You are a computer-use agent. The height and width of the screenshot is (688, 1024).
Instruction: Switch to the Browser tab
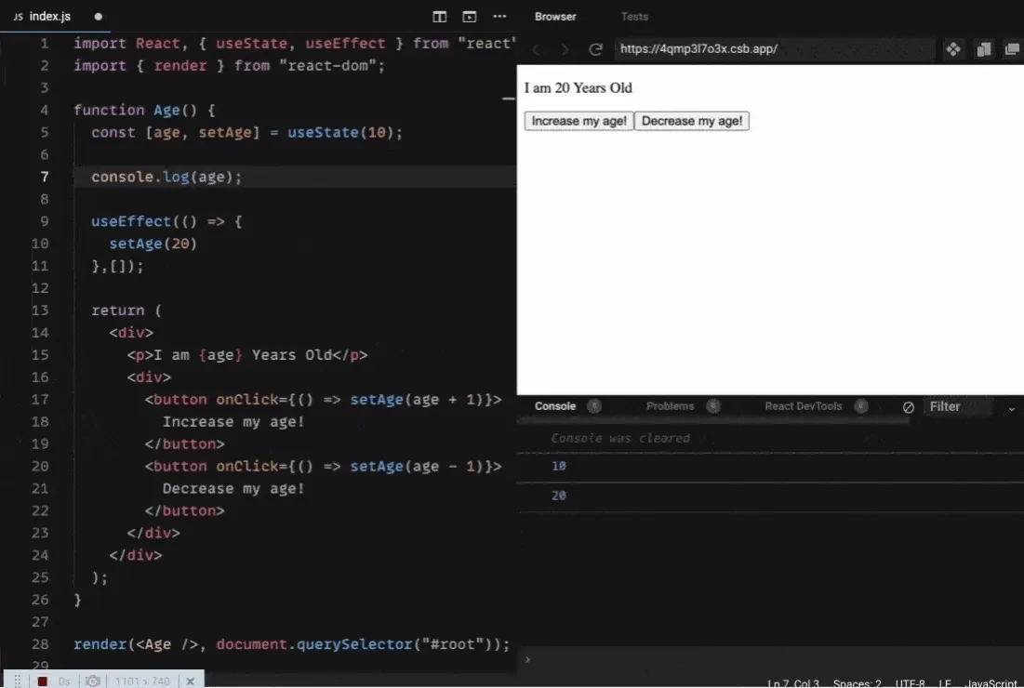click(555, 17)
